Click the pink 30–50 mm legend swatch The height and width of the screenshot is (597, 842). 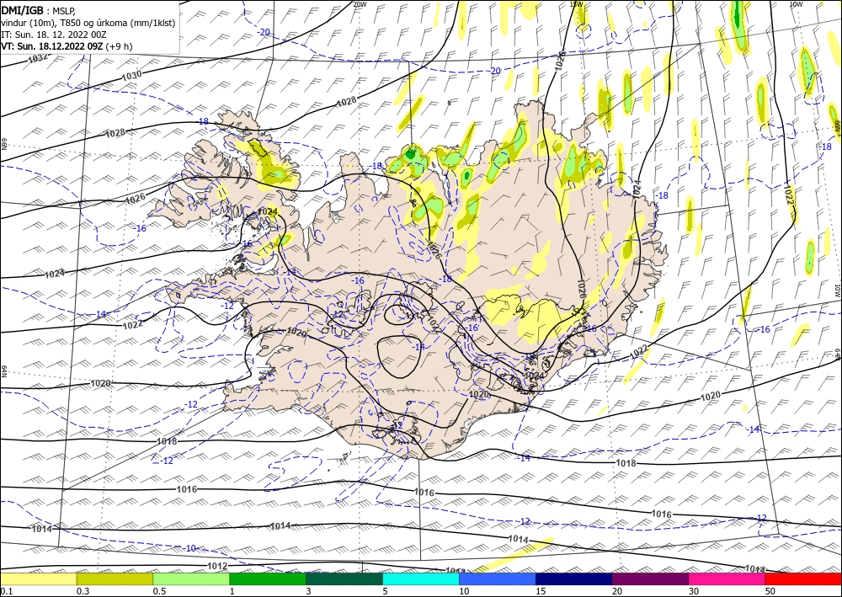coord(727,578)
